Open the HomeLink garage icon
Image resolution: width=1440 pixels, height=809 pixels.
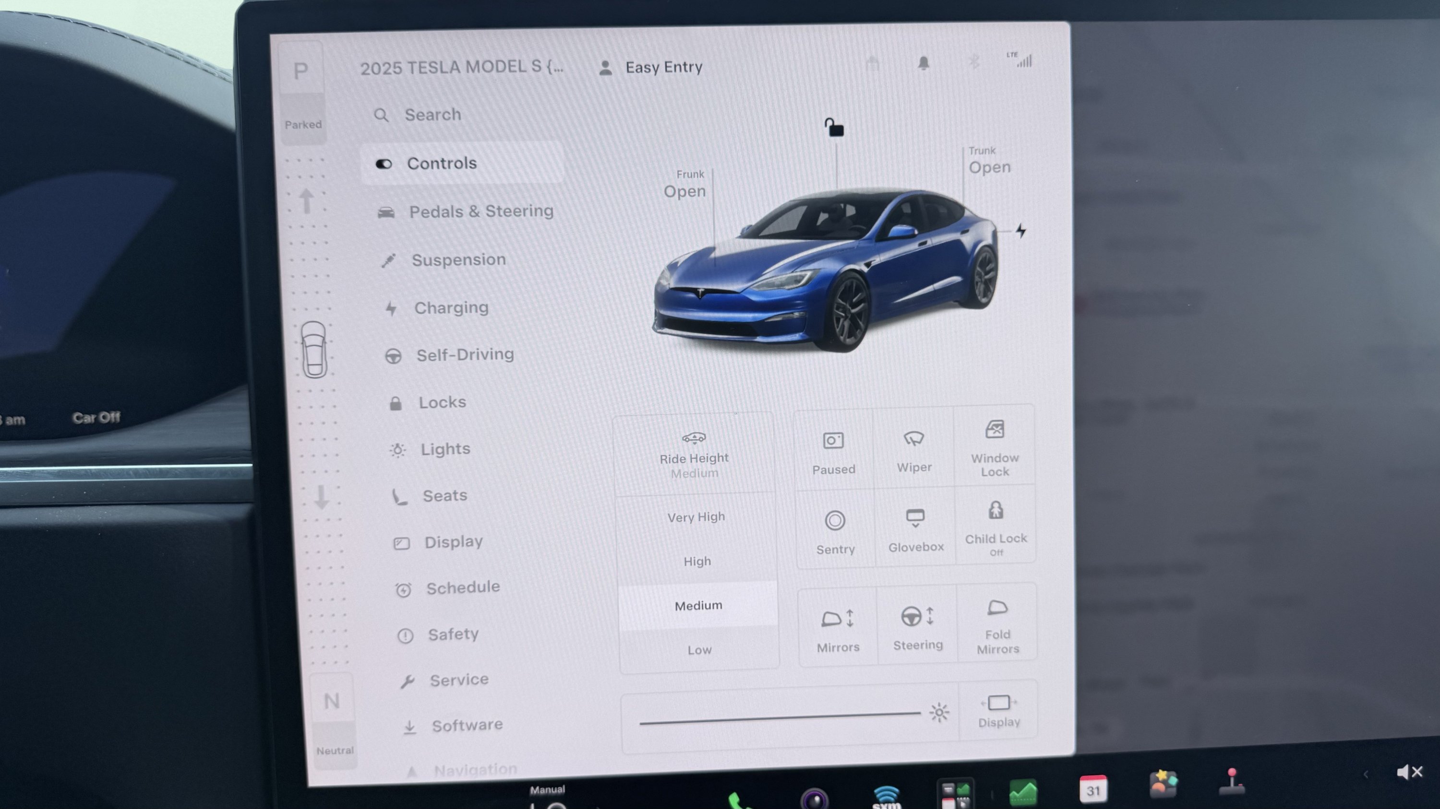tap(872, 63)
